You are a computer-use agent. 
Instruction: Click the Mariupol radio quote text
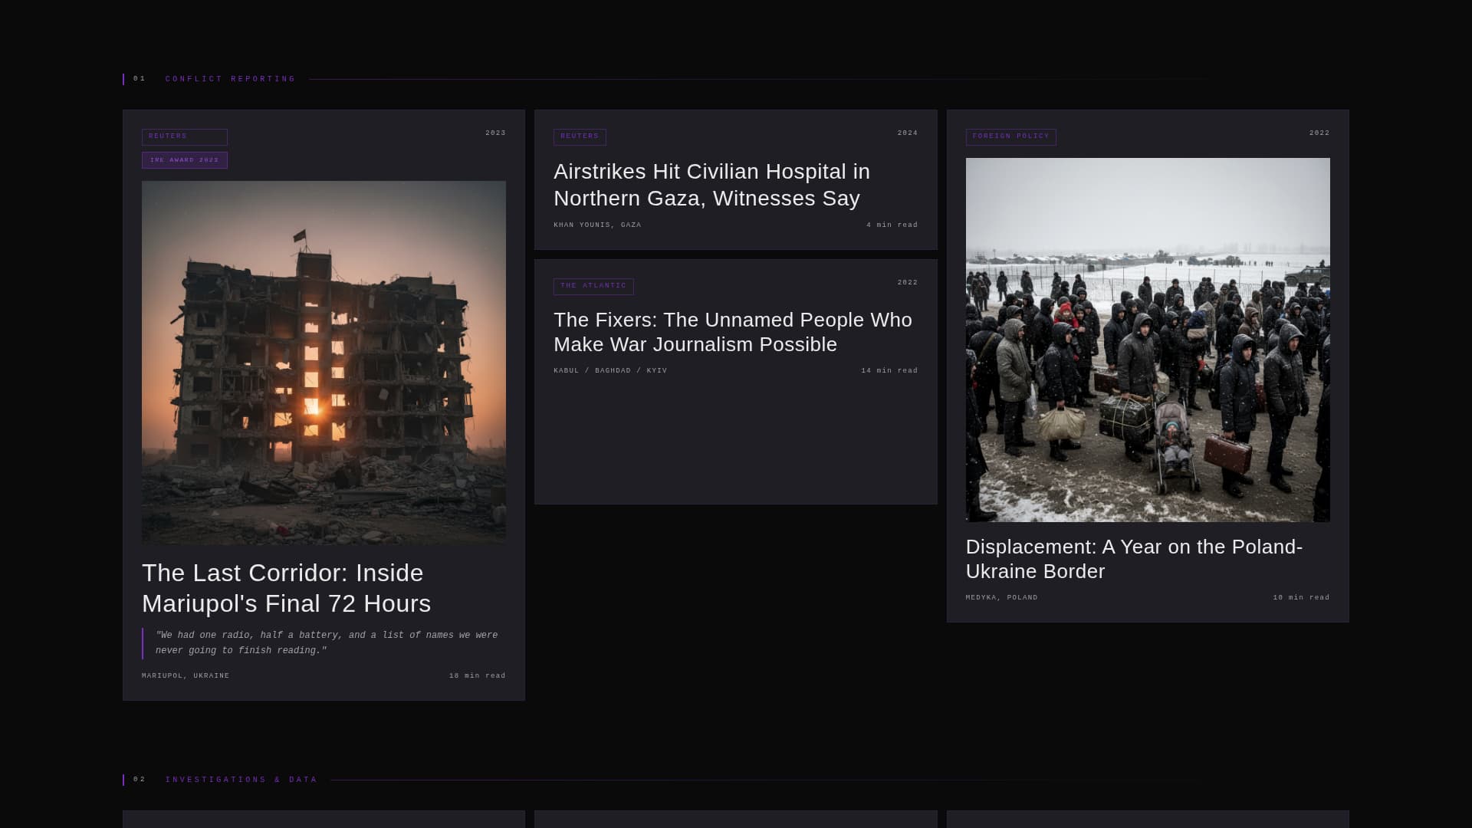click(327, 642)
